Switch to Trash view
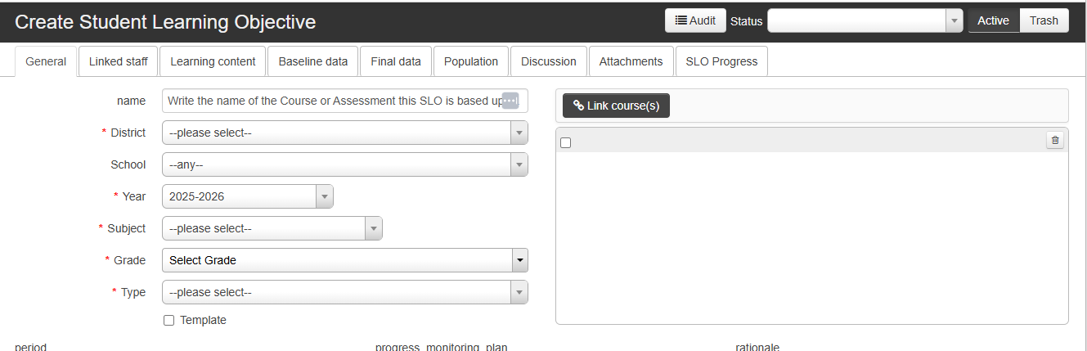This screenshot has width=1087, height=351. pyautogui.click(x=1044, y=20)
